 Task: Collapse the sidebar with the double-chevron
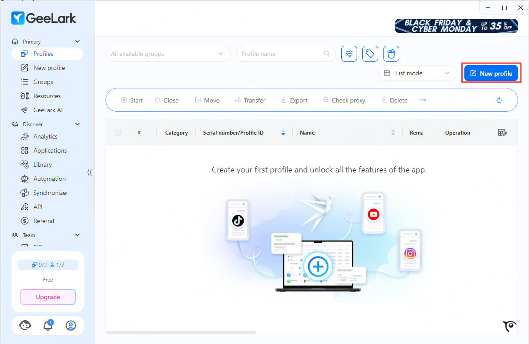click(90, 172)
